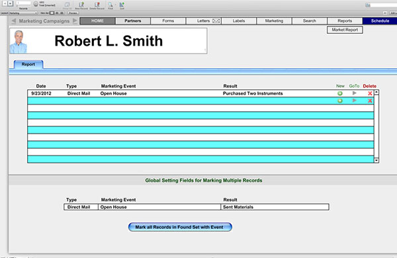Create a record with New Record icon
This screenshot has height=258, width=397.
(81, 5)
